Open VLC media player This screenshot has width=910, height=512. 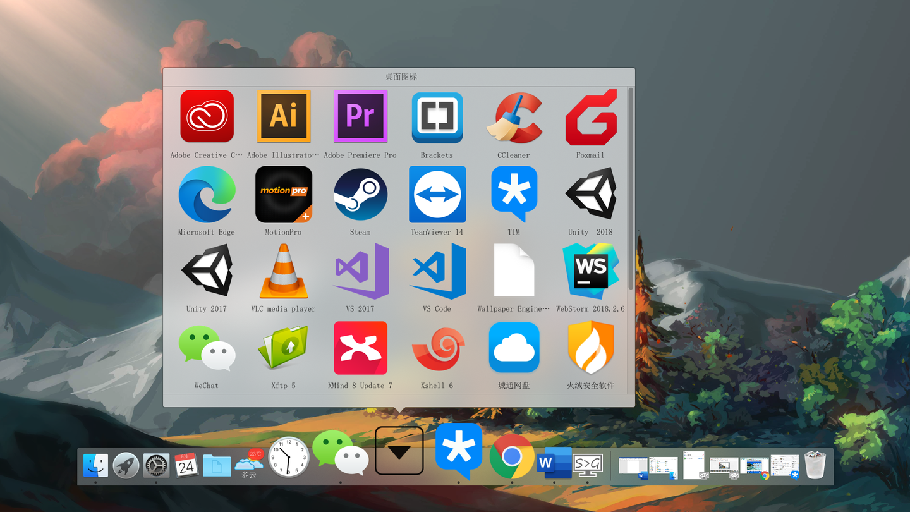283,271
